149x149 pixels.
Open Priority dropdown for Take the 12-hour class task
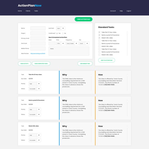tap(35, 84)
